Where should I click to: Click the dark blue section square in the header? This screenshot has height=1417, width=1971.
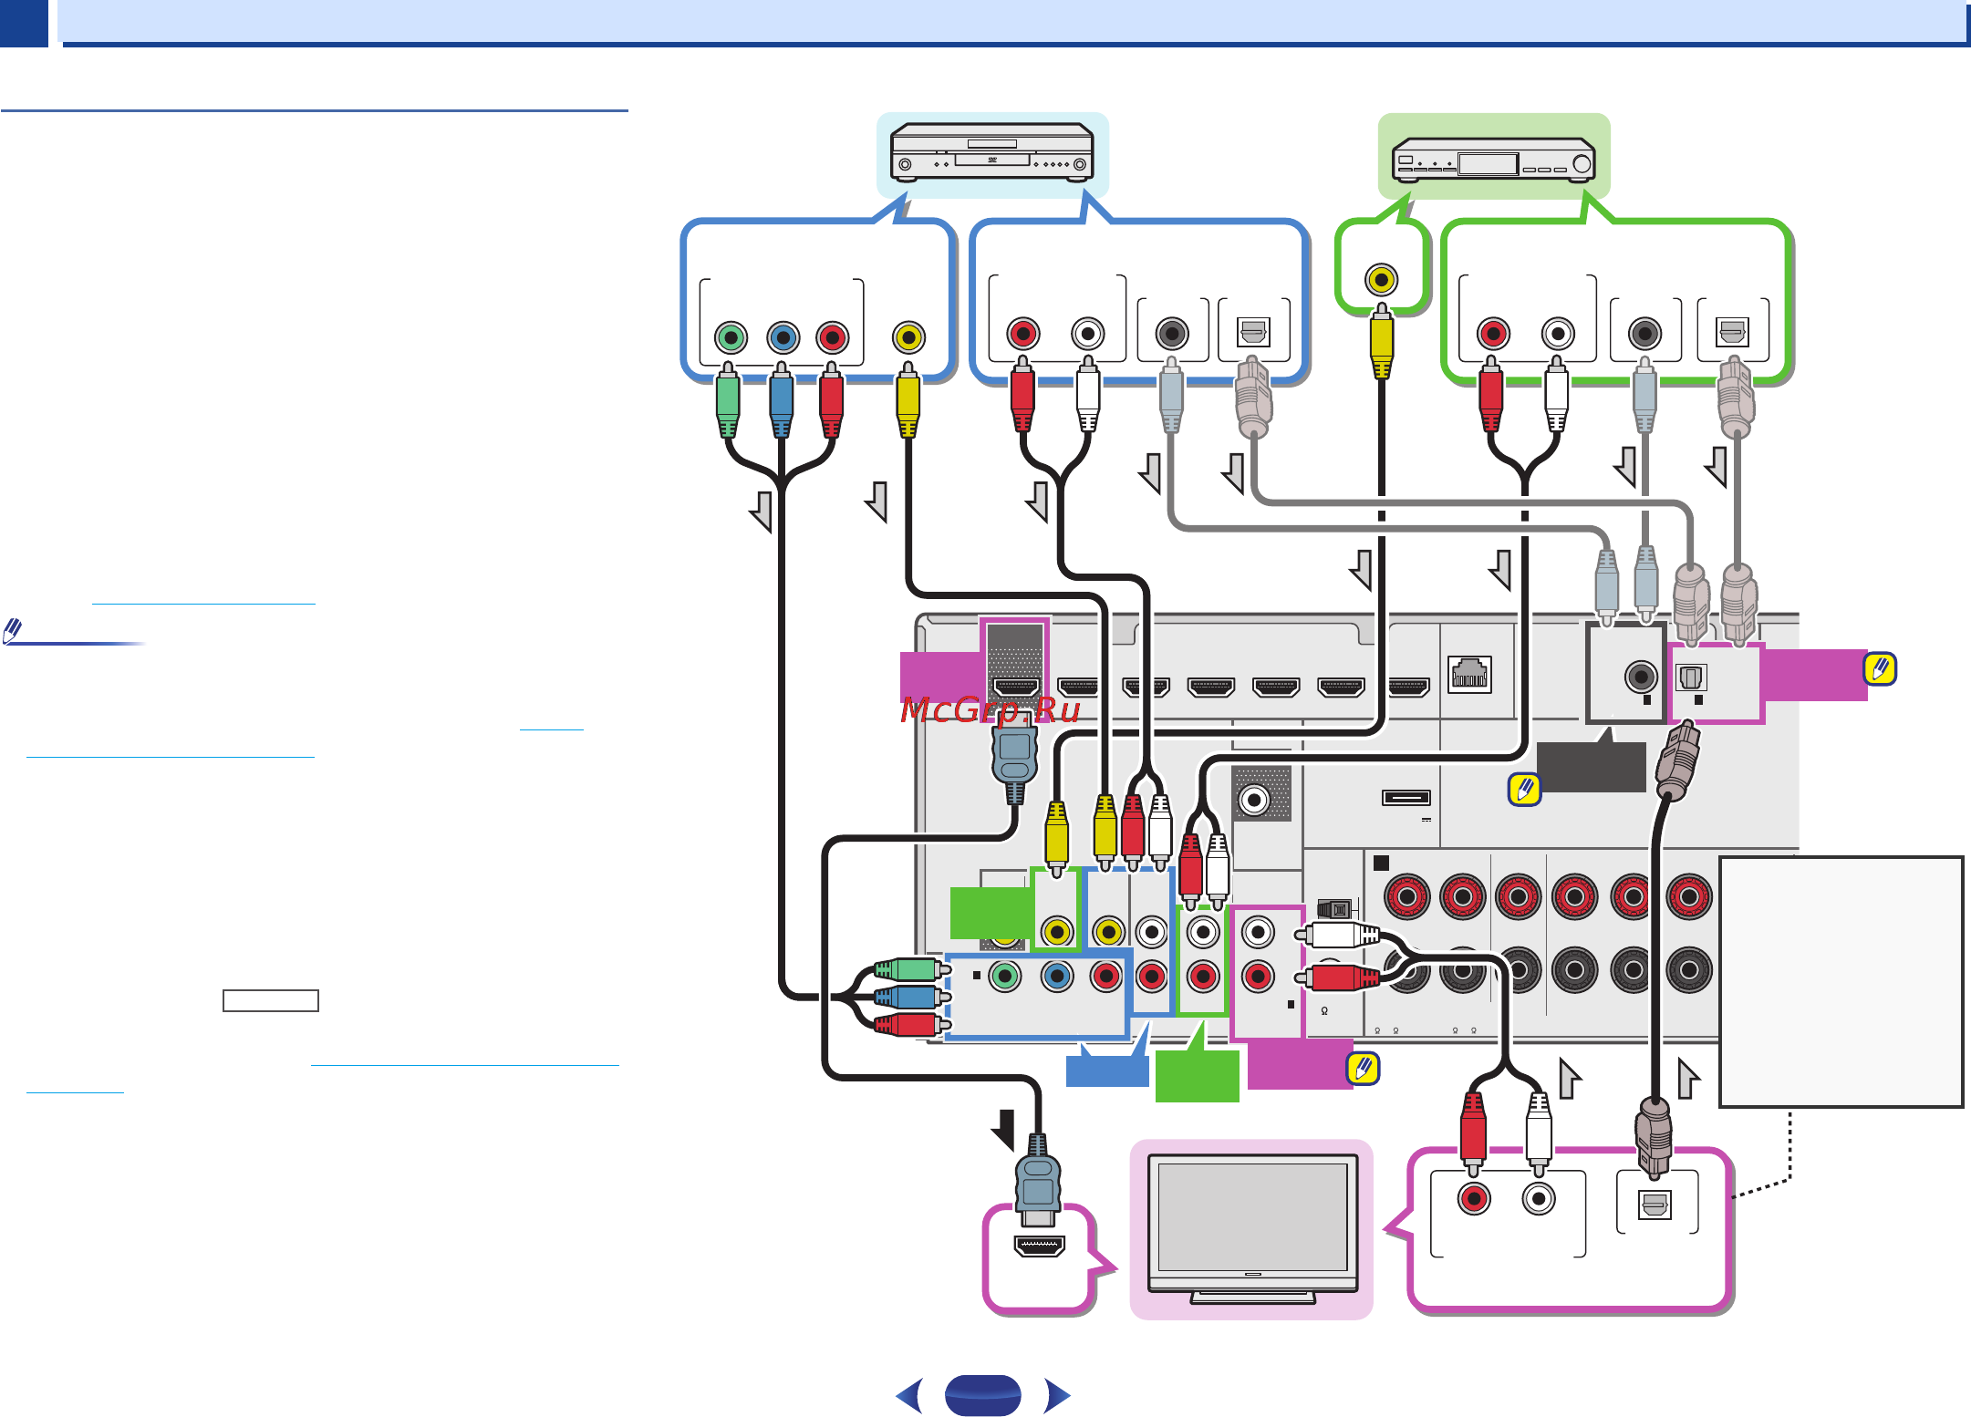tap(24, 23)
